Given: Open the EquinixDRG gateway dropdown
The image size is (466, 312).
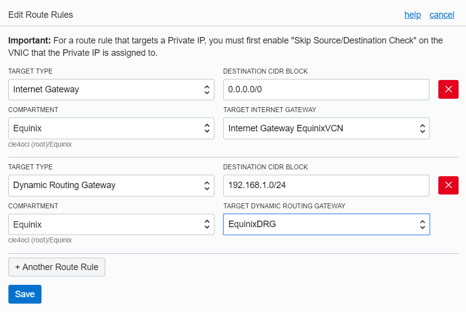Looking at the screenshot, I should click(326, 225).
